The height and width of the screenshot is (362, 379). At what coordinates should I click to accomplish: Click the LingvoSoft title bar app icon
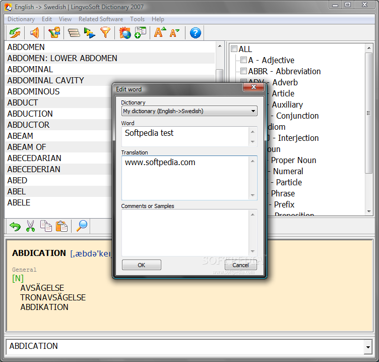click(x=8, y=7)
